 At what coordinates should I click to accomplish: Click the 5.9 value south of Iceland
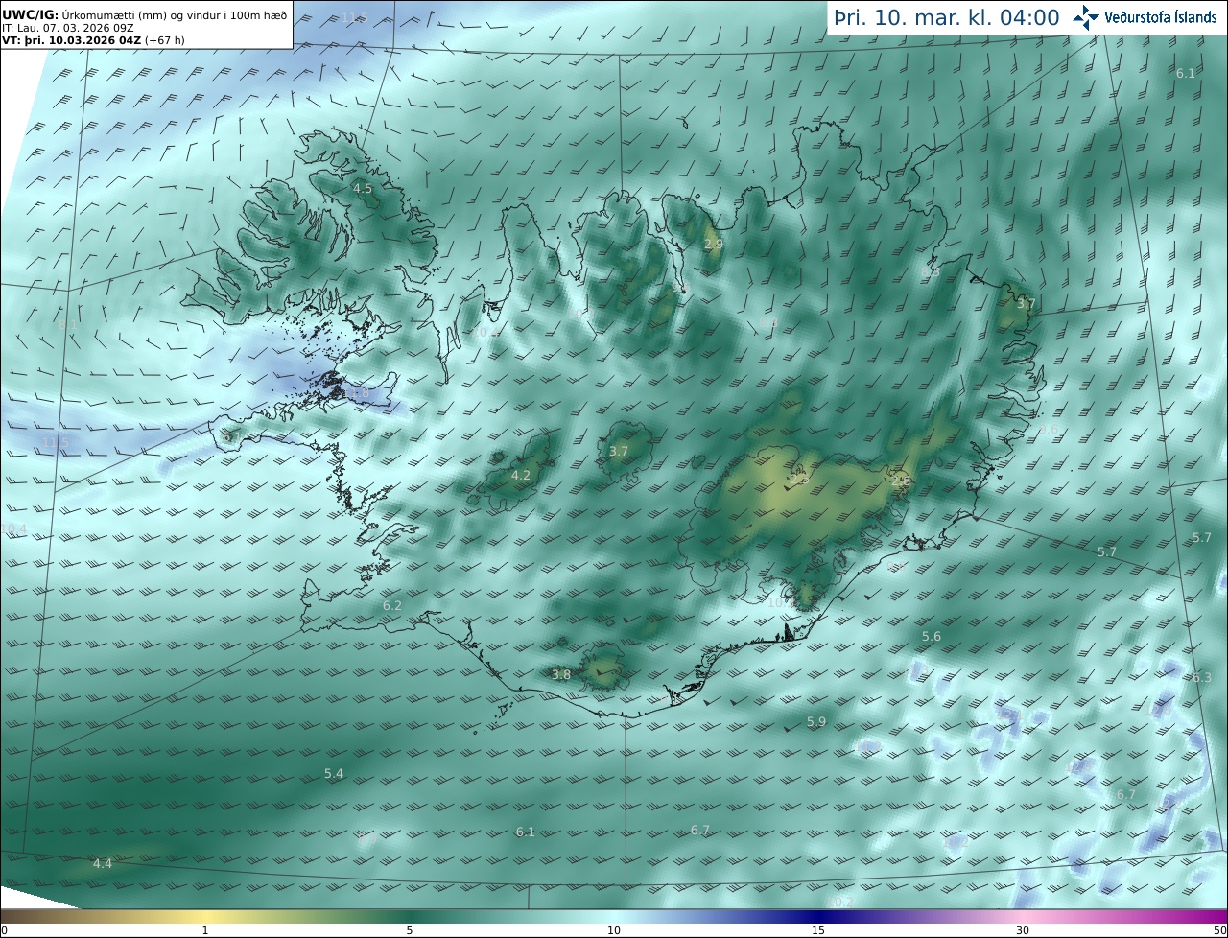816,721
